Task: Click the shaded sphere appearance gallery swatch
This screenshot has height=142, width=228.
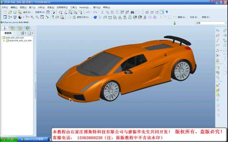Action: click(20, 17)
